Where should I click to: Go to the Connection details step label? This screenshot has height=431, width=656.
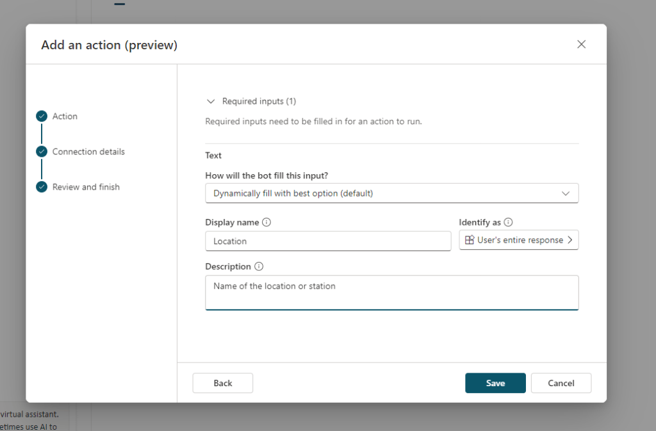click(88, 152)
